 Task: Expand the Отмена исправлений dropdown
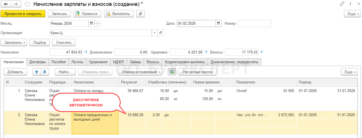point(140,72)
